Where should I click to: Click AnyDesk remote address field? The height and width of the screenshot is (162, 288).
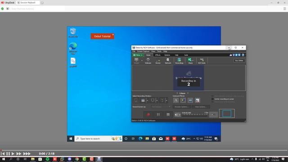pos(38,9)
